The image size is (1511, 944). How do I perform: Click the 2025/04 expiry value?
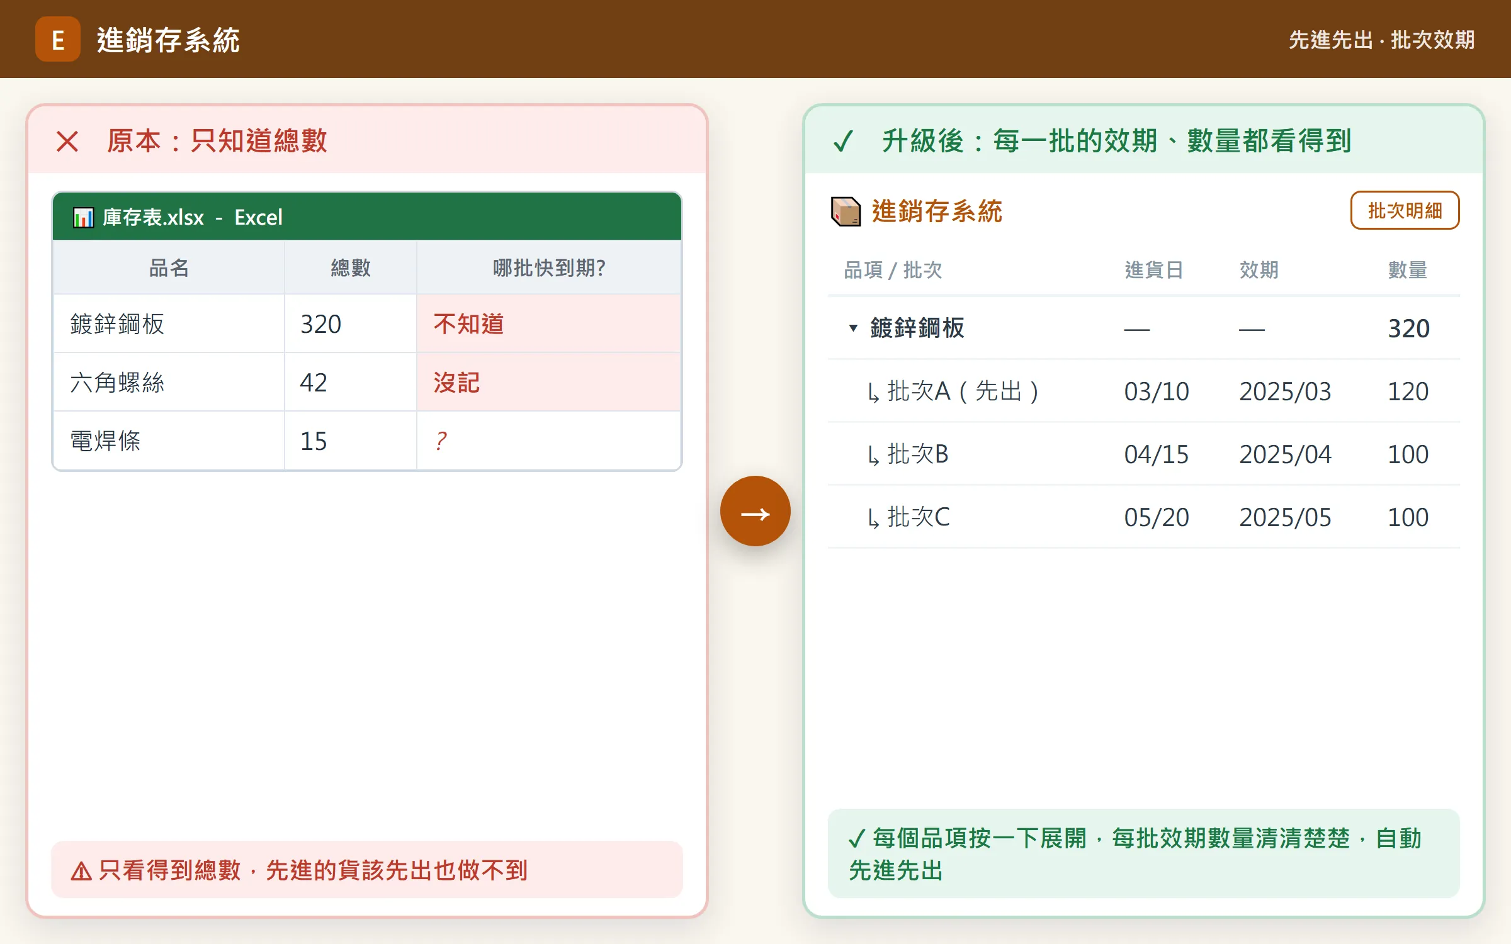pos(1285,454)
